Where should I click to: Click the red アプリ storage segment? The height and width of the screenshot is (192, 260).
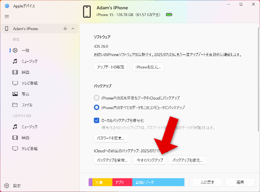click(122, 182)
